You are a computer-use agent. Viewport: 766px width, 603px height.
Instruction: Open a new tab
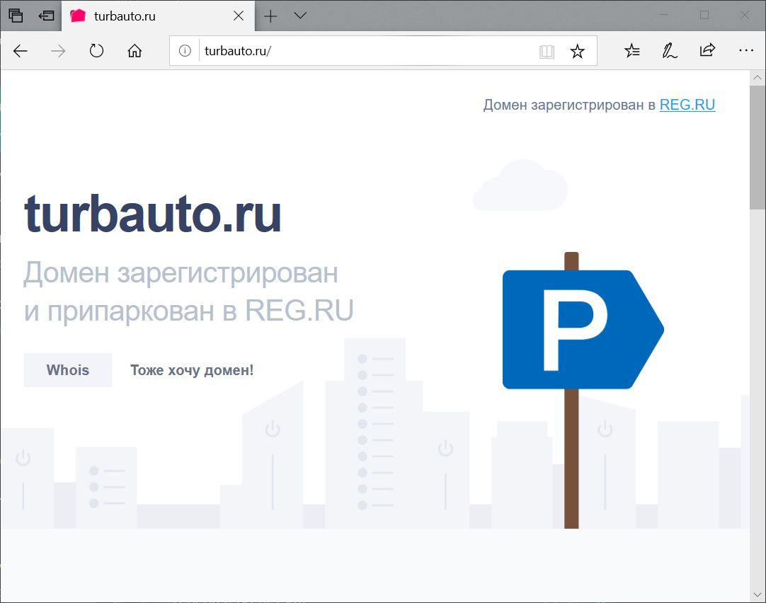pyautogui.click(x=270, y=16)
